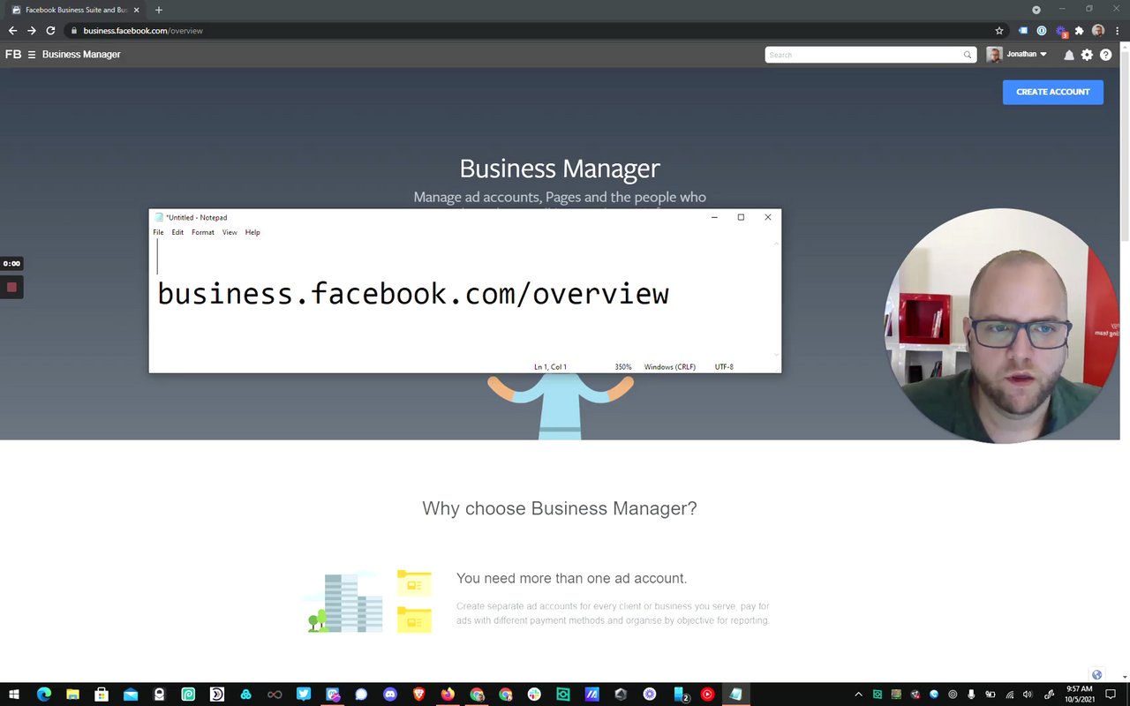Viewport: 1130px width, 706px height.
Task: Click 'You need more than one ad account.'
Action: tap(571, 578)
